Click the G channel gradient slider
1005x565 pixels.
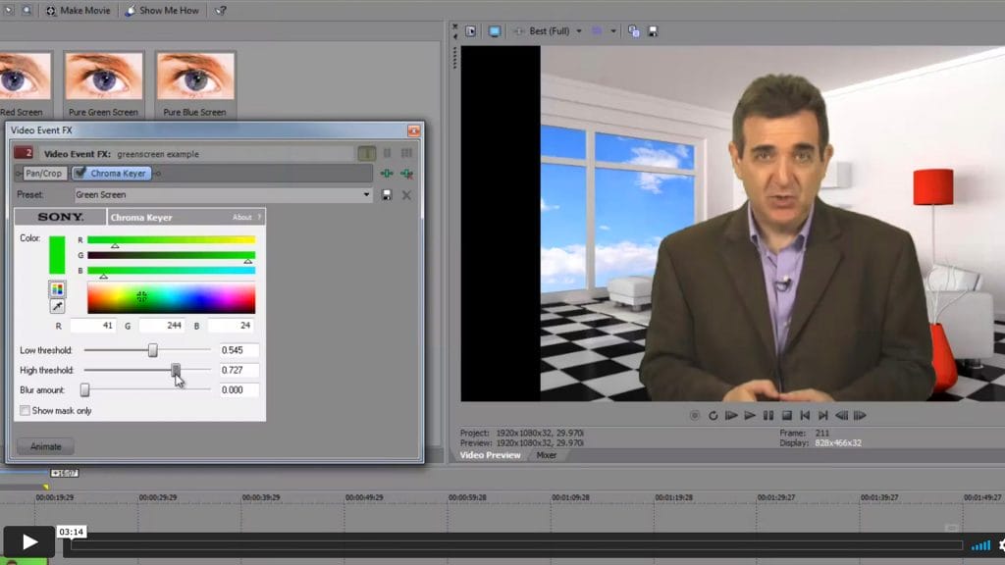click(171, 256)
